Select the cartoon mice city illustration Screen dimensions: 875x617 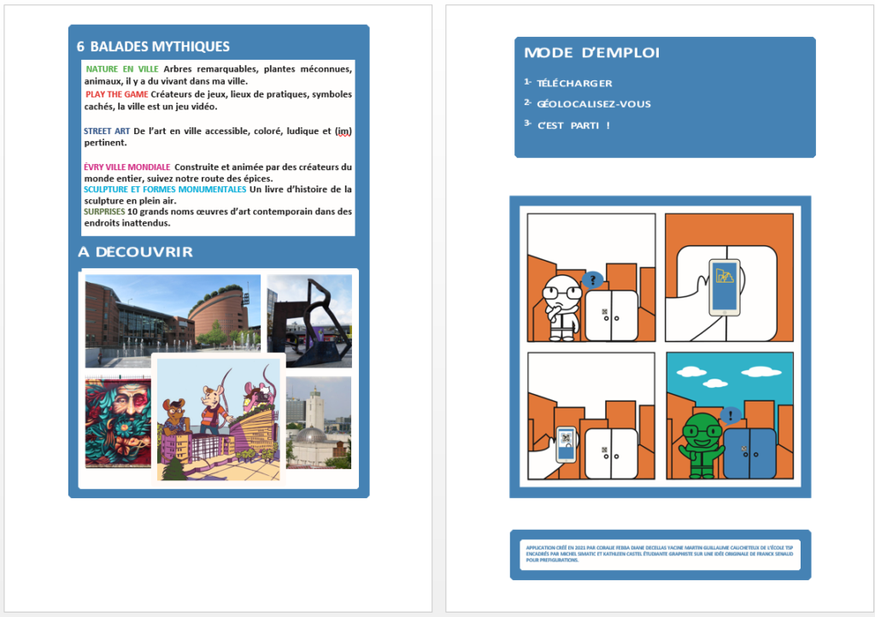click(219, 419)
